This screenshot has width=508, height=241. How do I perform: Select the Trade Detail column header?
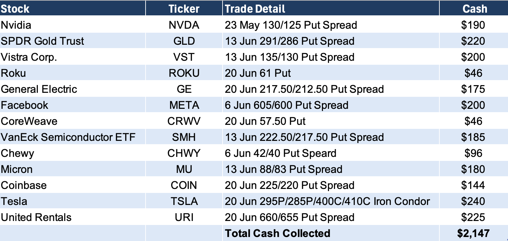255,9
